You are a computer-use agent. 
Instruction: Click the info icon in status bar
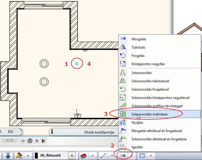point(52,132)
